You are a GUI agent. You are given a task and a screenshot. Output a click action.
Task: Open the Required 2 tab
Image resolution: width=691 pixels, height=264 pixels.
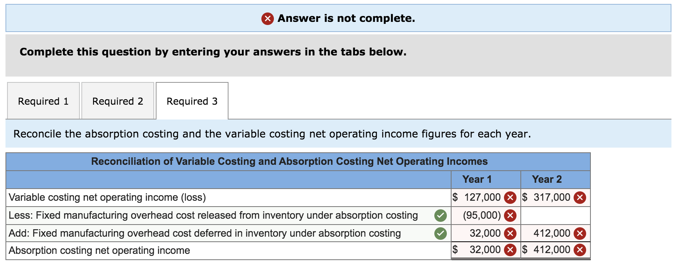pyautogui.click(x=118, y=101)
